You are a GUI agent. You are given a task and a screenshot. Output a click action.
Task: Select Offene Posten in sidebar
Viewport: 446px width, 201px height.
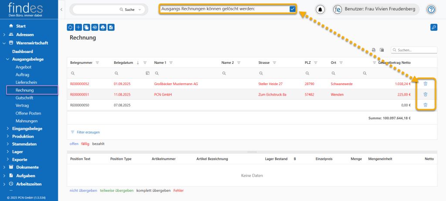coord(28,113)
